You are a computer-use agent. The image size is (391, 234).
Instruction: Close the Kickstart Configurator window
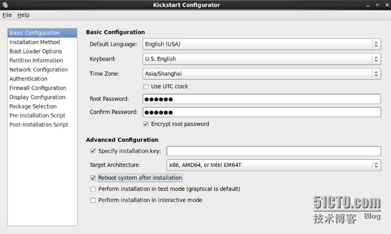coord(387,5)
